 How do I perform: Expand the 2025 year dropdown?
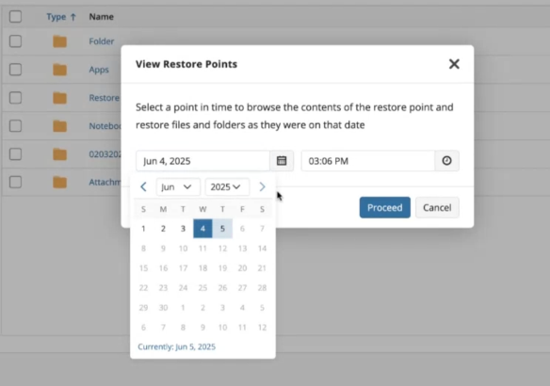[227, 186]
